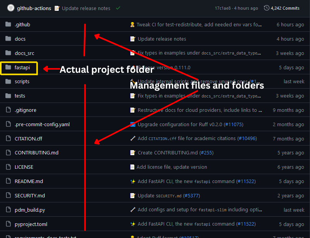This screenshot has height=238, width=310.
Task: Click the file icon beside pdm_build.py
Action: [8, 209]
